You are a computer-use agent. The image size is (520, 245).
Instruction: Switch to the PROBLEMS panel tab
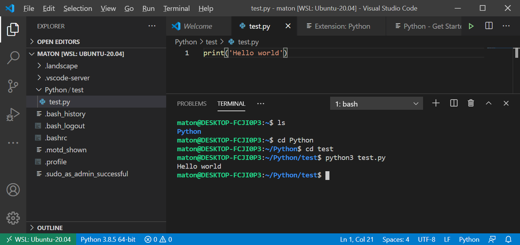(192, 104)
